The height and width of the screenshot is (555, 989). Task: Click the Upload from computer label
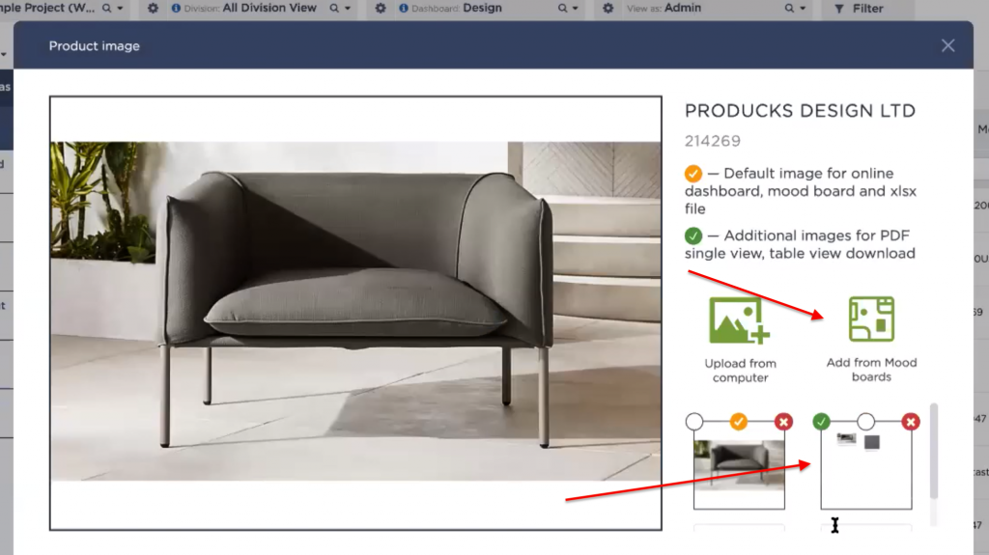(741, 371)
